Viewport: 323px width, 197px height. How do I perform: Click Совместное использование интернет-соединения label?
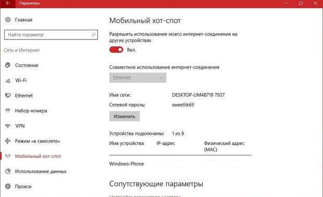[164, 67]
